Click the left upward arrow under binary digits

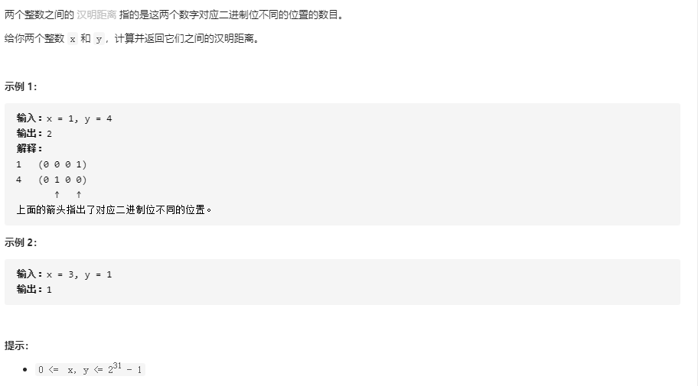click(57, 194)
